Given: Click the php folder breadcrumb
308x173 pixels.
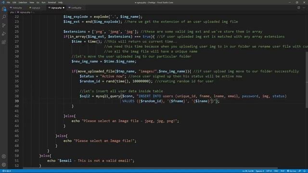Looking at the screenshot, I should click(12, 12).
